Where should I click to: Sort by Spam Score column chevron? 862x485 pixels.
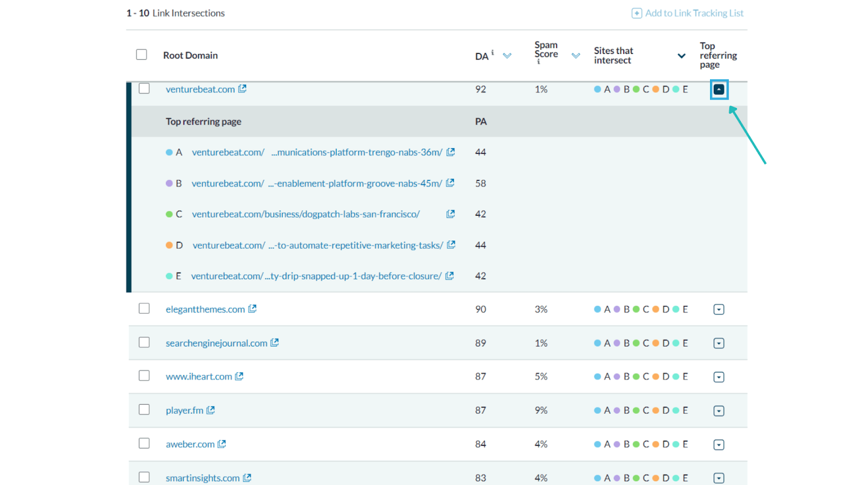click(x=576, y=56)
